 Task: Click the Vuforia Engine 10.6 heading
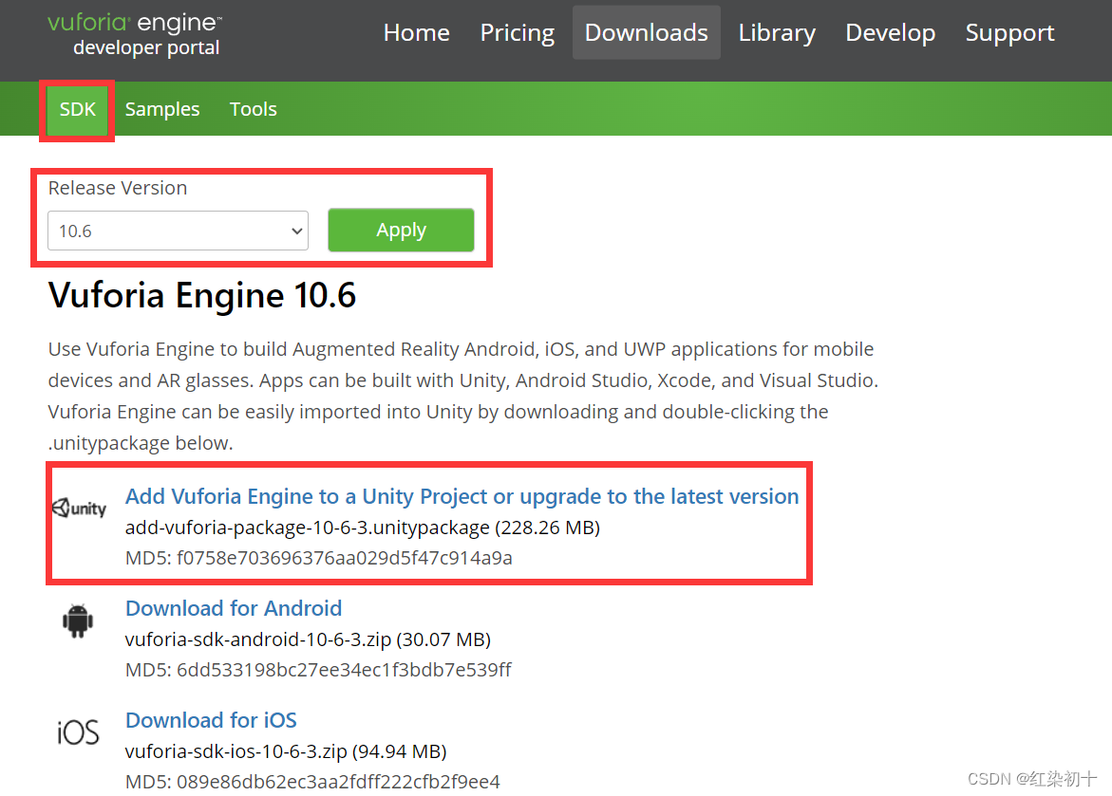tap(202, 295)
